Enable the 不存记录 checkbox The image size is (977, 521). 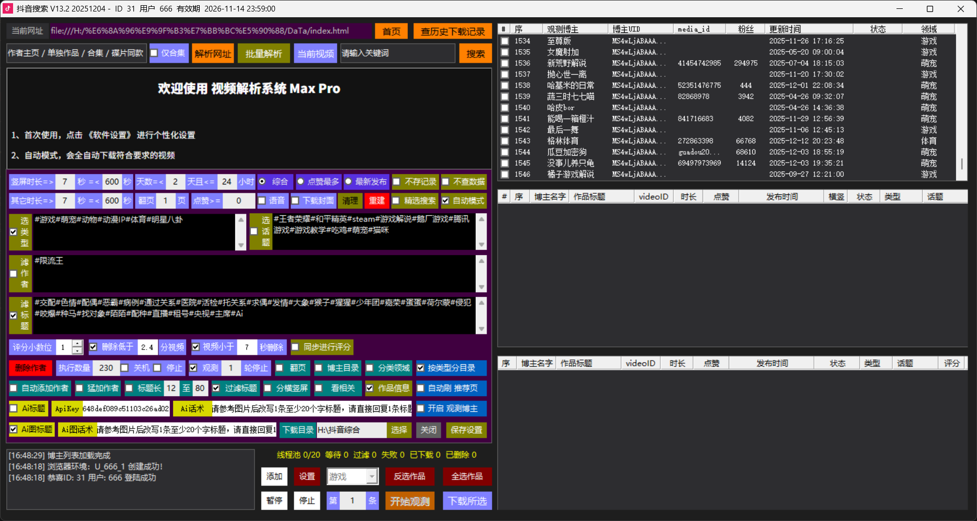pos(397,181)
